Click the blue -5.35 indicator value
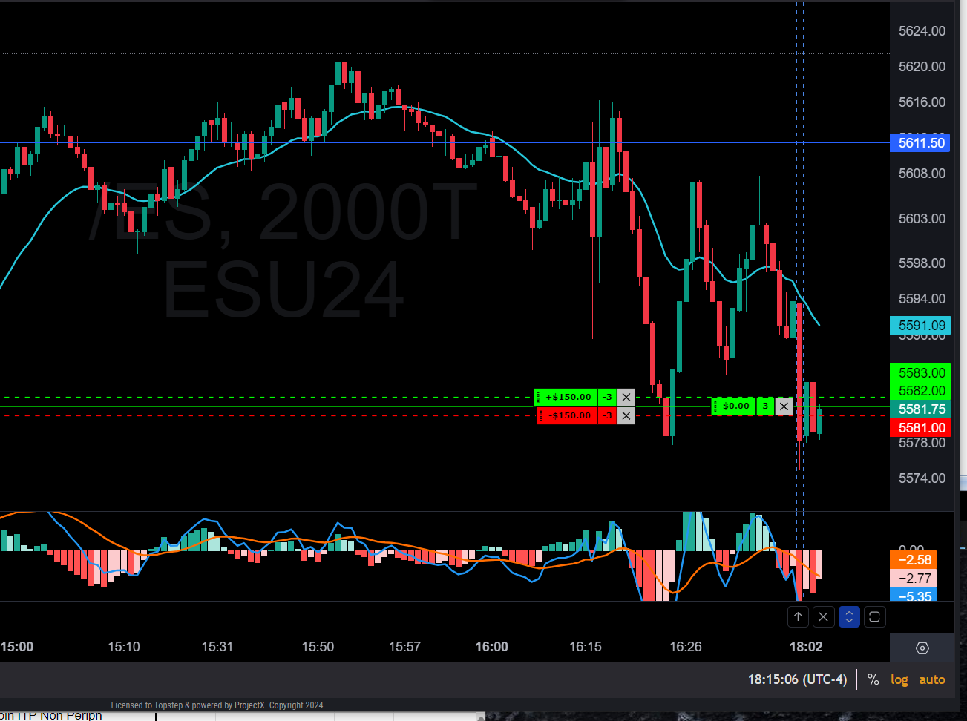 (x=914, y=595)
